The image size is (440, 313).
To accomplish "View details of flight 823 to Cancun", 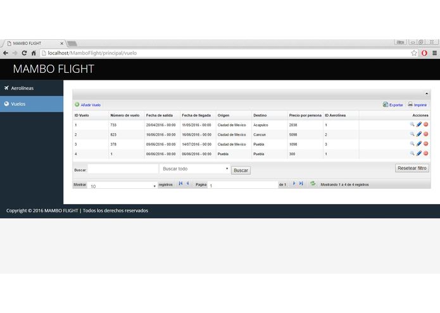I will click(x=412, y=134).
